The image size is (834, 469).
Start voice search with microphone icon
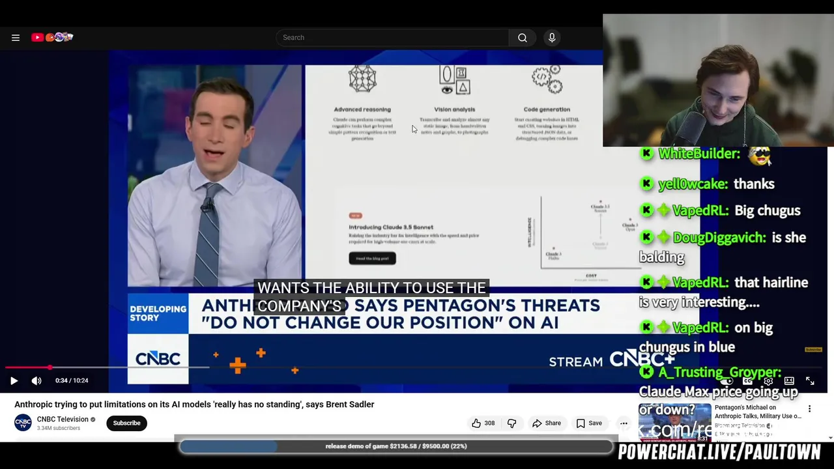pos(552,38)
